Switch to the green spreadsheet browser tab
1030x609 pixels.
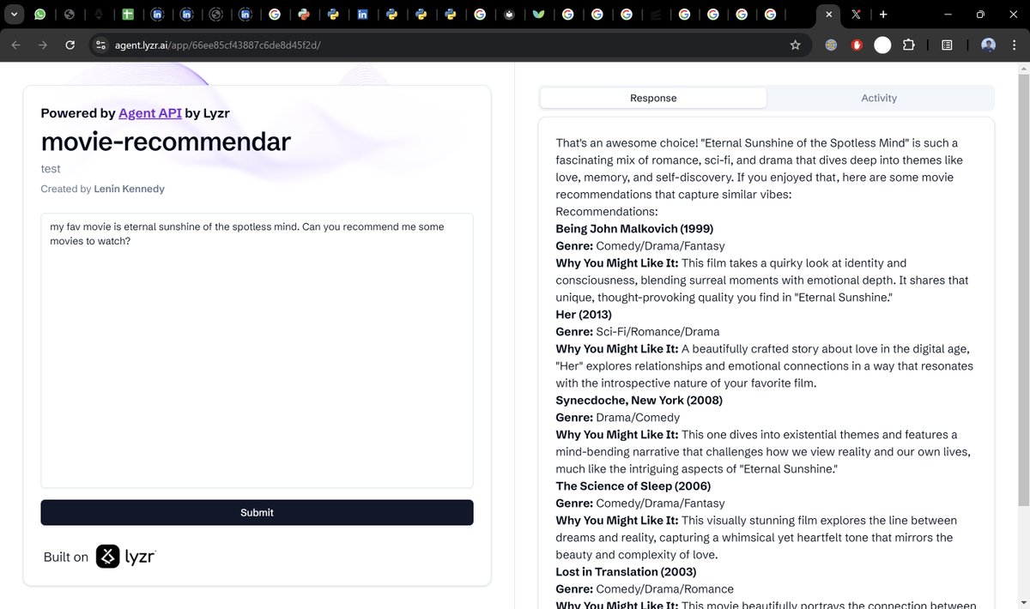[127, 15]
